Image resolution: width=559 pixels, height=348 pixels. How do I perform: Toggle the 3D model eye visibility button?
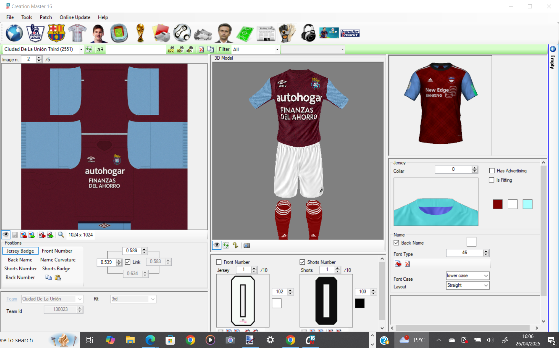coord(217,245)
